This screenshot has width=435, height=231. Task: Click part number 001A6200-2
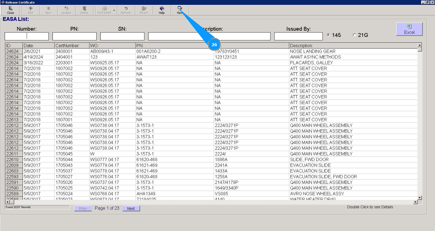pos(148,51)
